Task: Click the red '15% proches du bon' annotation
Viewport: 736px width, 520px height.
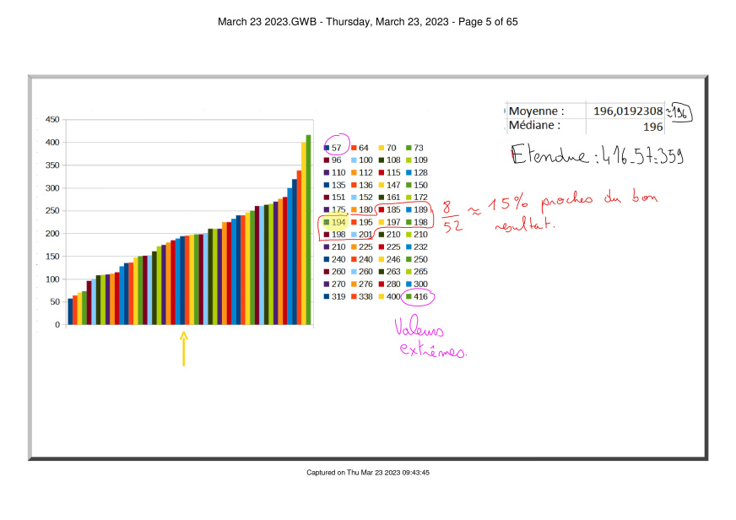Action: [572, 211]
